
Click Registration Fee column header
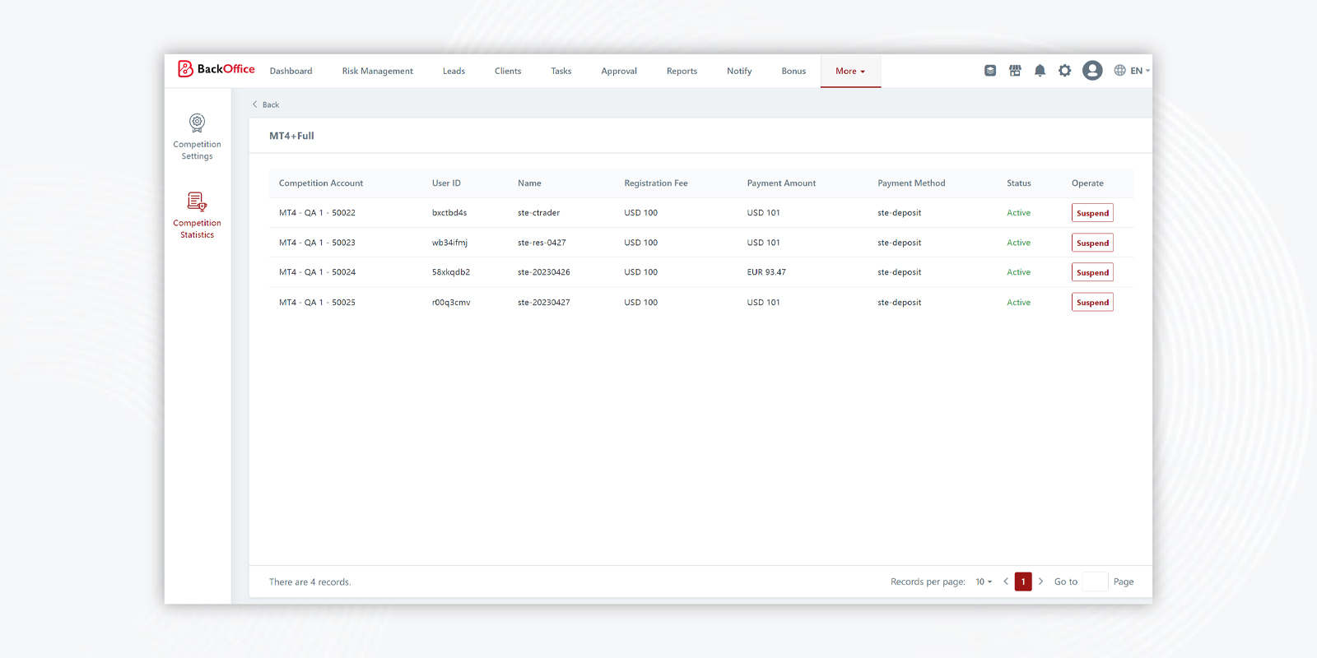coord(656,183)
